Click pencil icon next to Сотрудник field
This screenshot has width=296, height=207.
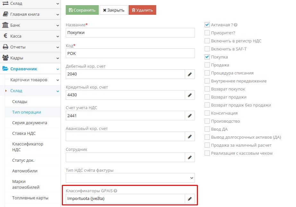click(x=190, y=157)
